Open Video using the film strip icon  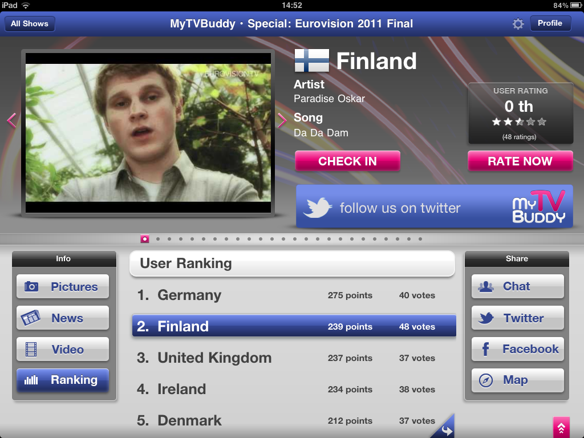coord(31,350)
